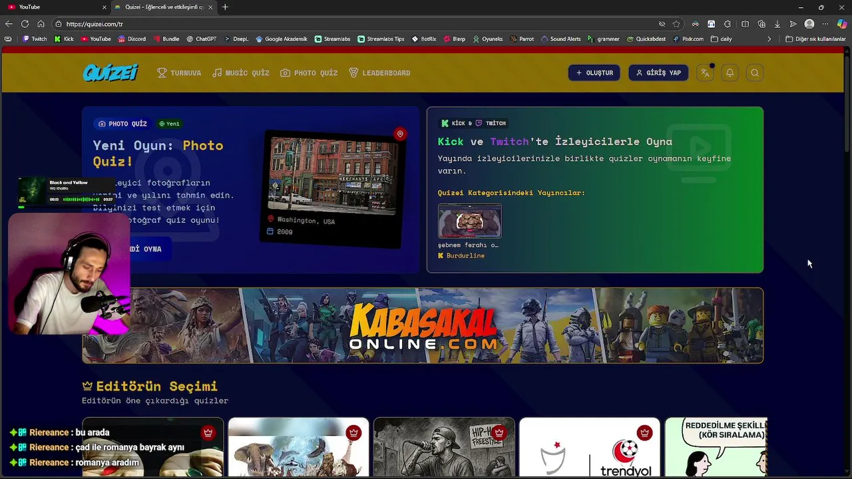Open the Photo Quiz menu item
Image resolution: width=852 pixels, height=479 pixels.
coord(309,73)
